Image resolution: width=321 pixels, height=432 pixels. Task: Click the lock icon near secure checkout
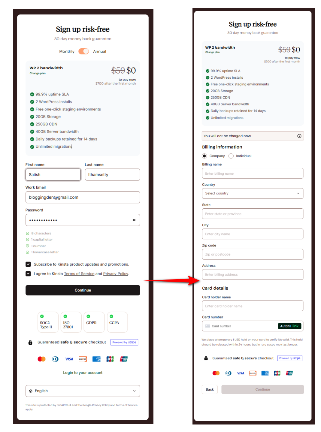point(30,342)
